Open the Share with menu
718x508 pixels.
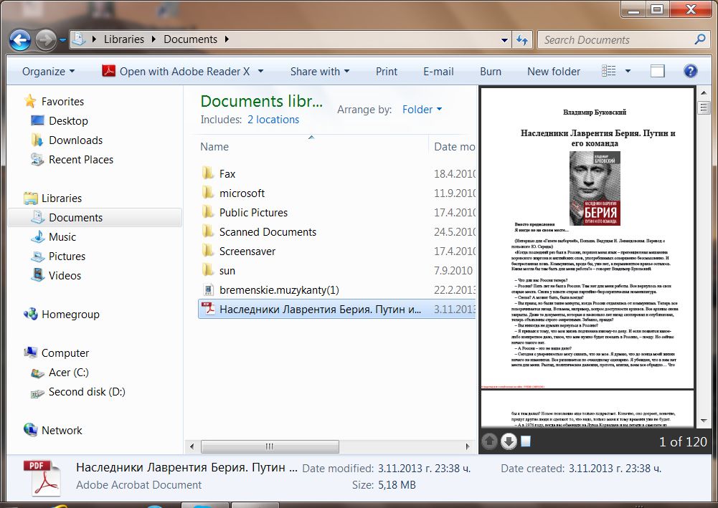click(320, 72)
